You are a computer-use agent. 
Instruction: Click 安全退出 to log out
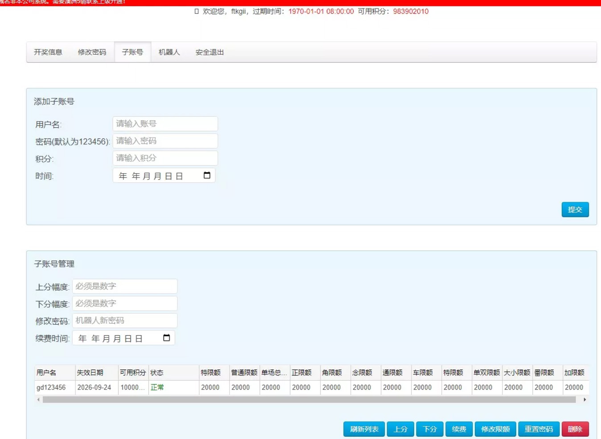pyautogui.click(x=210, y=52)
